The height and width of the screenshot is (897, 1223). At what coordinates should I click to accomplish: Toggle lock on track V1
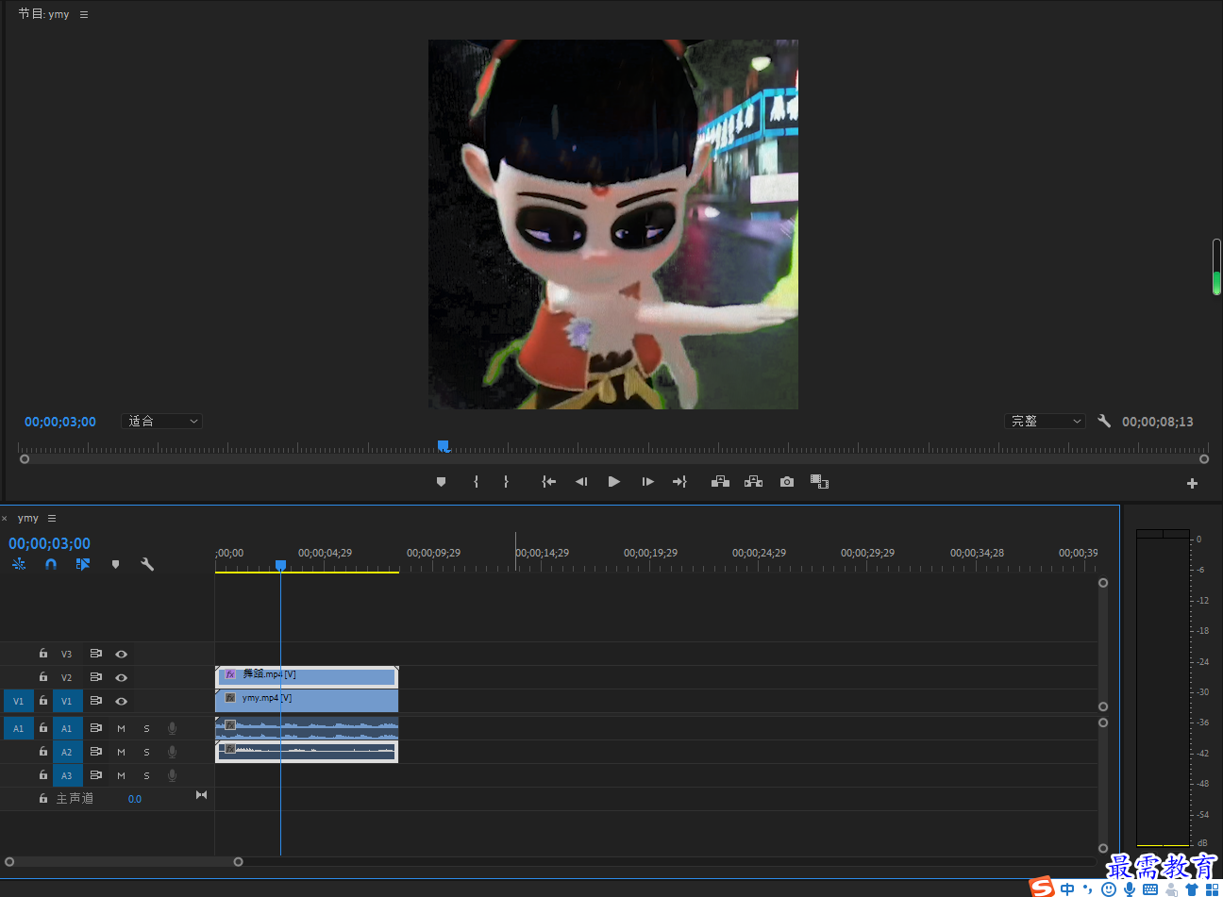[x=43, y=700]
